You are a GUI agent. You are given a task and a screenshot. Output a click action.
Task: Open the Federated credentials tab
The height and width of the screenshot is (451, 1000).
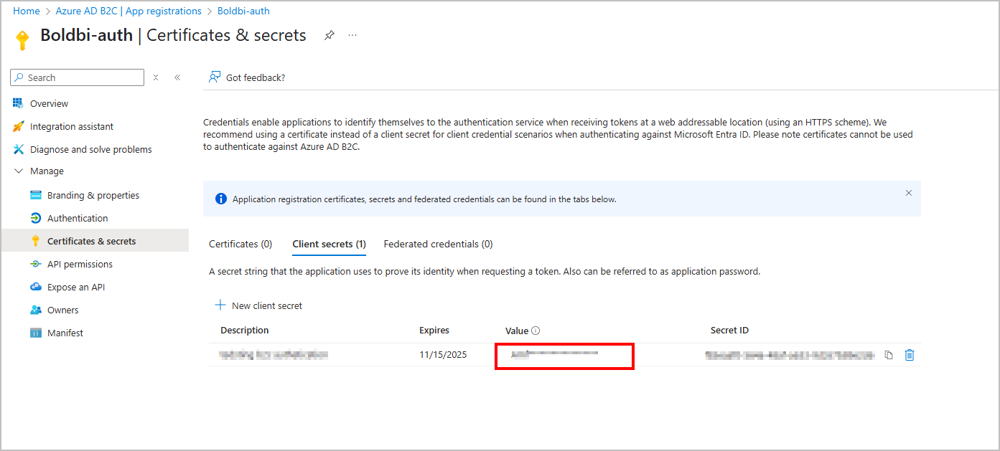point(437,243)
